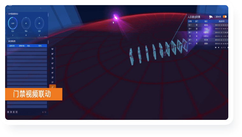
Task: Select first row of 人员进出列表 table
Action: coord(208,25)
